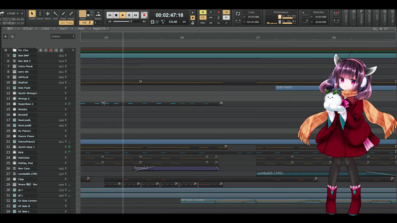Open the Custom track control dropdown
Image resolution: width=397 pixels, height=223 pixels.
(63, 36)
